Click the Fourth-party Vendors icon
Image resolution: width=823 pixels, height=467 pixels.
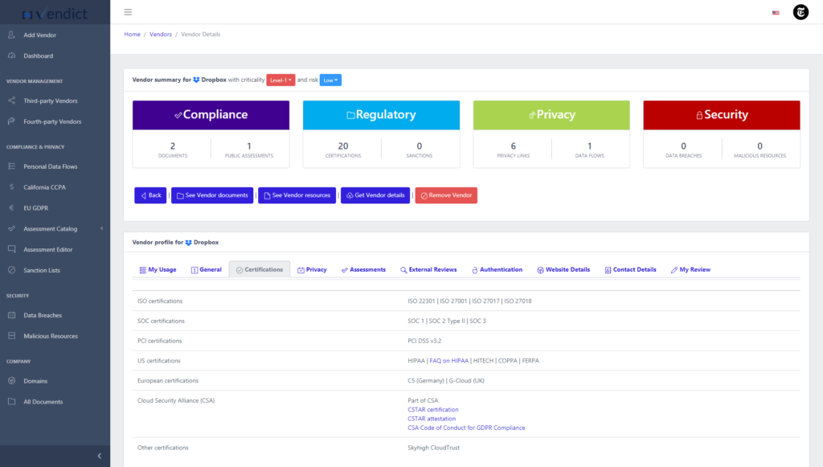coord(11,121)
